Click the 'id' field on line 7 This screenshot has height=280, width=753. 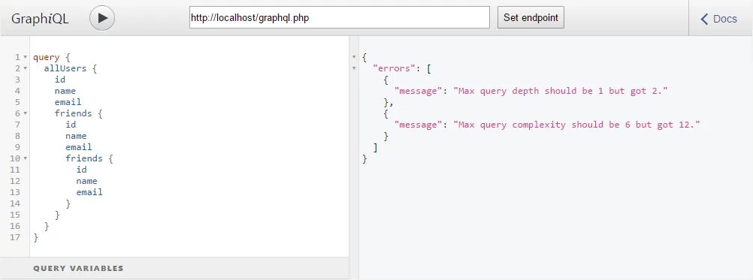point(71,125)
